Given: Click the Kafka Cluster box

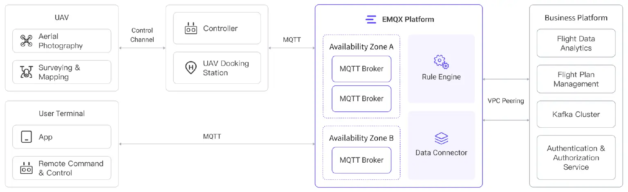Looking at the screenshot, I should tap(576, 114).
